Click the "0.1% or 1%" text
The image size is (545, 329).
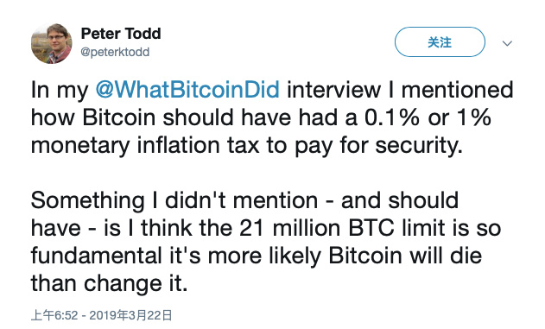(x=428, y=117)
